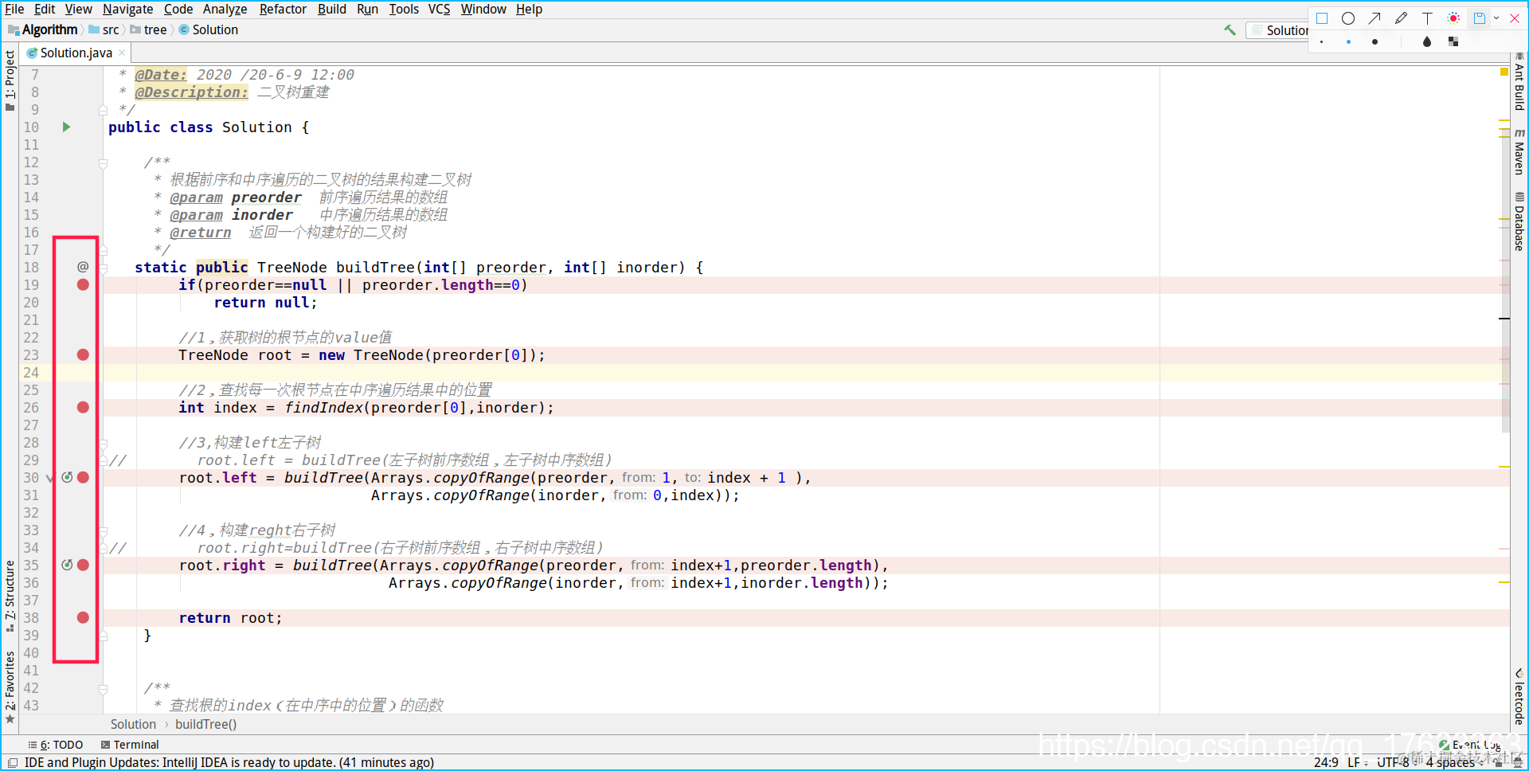Screen dimensions: 1529x771
Task: Choose the small stroke size dot
Action: point(1322,41)
